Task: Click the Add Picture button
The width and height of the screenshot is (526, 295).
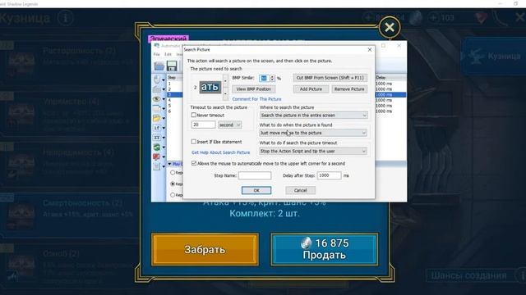Action: pyautogui.click(x=311, y=89)
